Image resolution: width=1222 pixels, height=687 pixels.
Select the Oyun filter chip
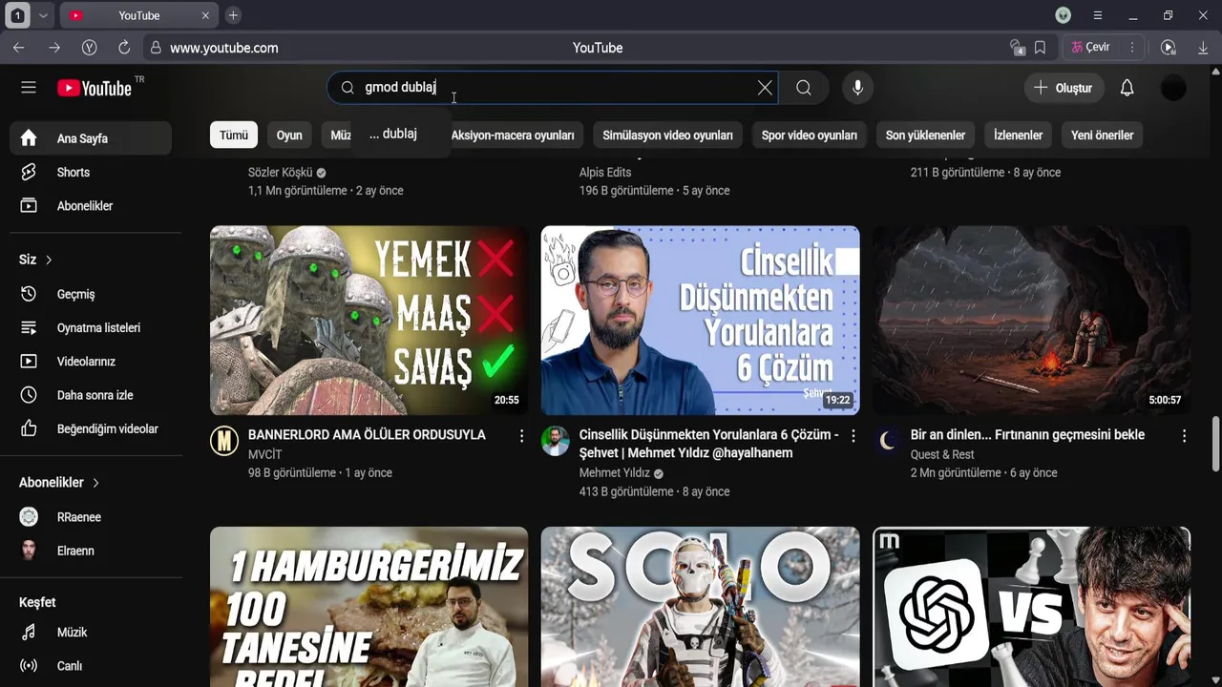click(x=289, y=135)
